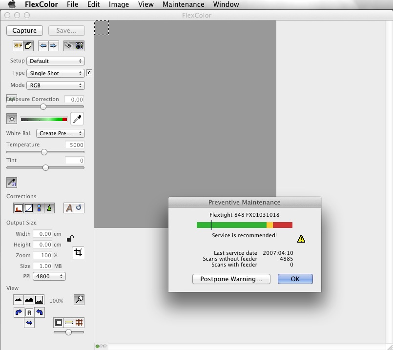The height and width of the screenshot is (350, 393).
Task: Open the Apple menu
Action: pos(12,4)
